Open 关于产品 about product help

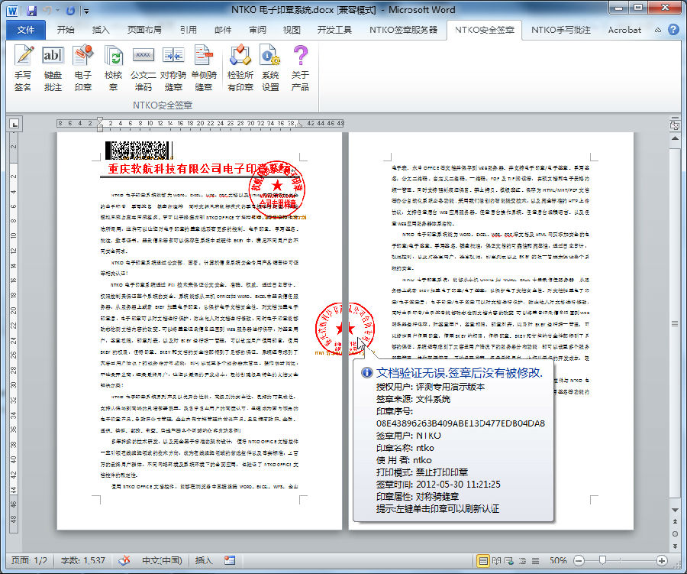coord(300,68)
